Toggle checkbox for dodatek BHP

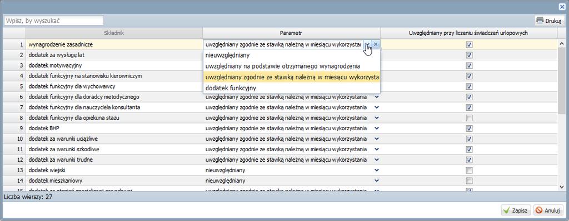point(469,129)
